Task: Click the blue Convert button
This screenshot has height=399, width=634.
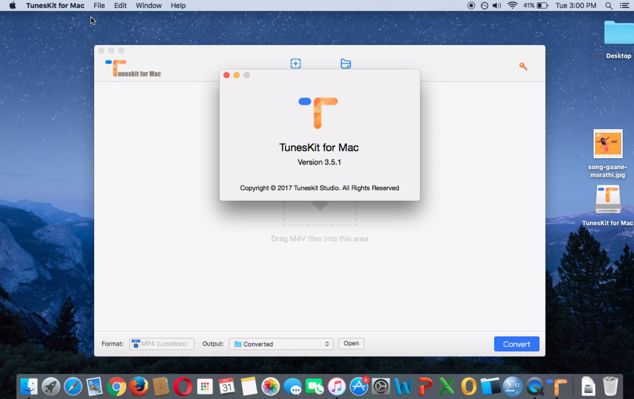Action: (x=516, y=344)
